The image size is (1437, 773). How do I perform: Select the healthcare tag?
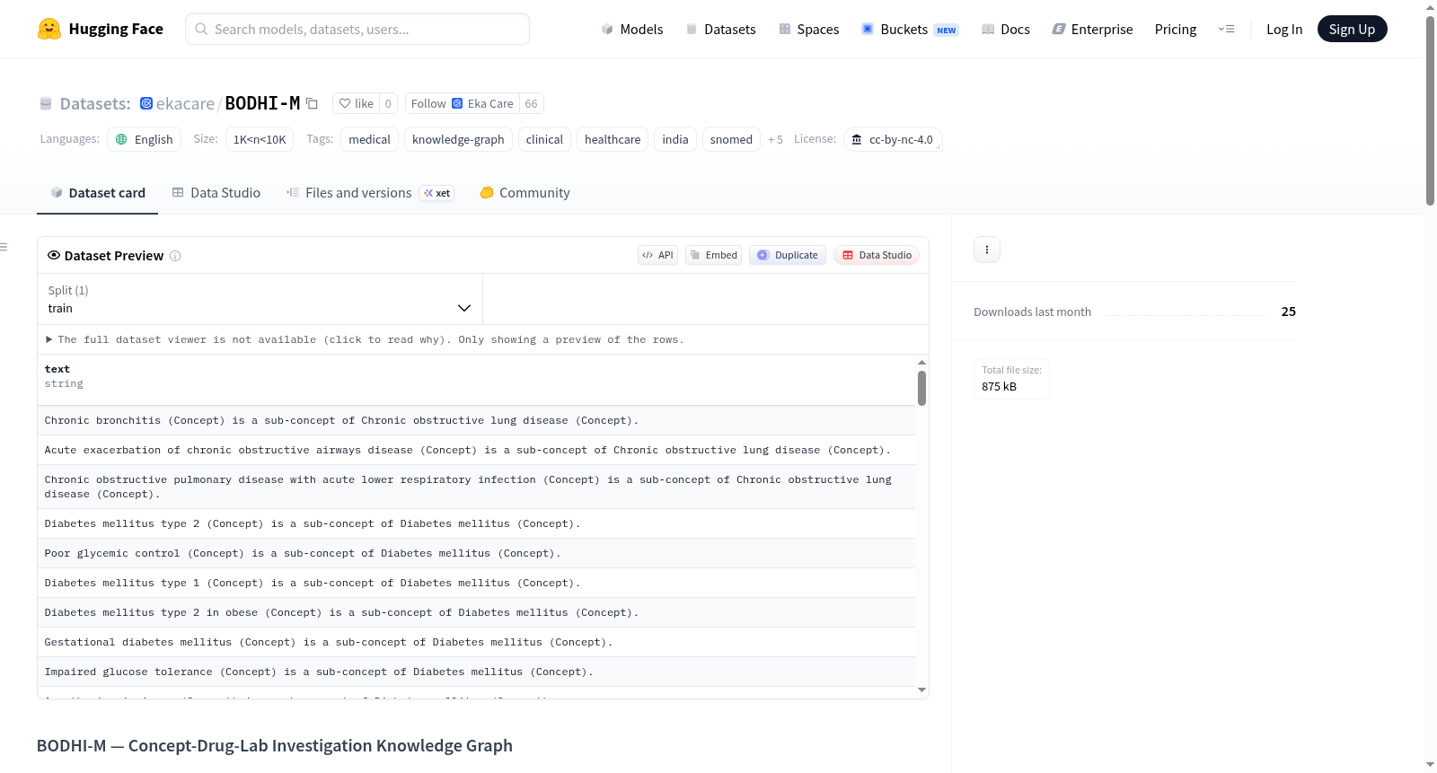click(613, 139)
